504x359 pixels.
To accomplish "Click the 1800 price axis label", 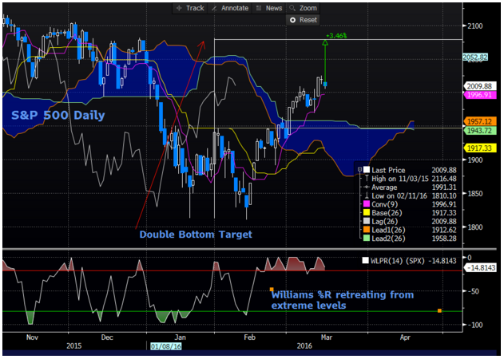I will tap(475, 227).
